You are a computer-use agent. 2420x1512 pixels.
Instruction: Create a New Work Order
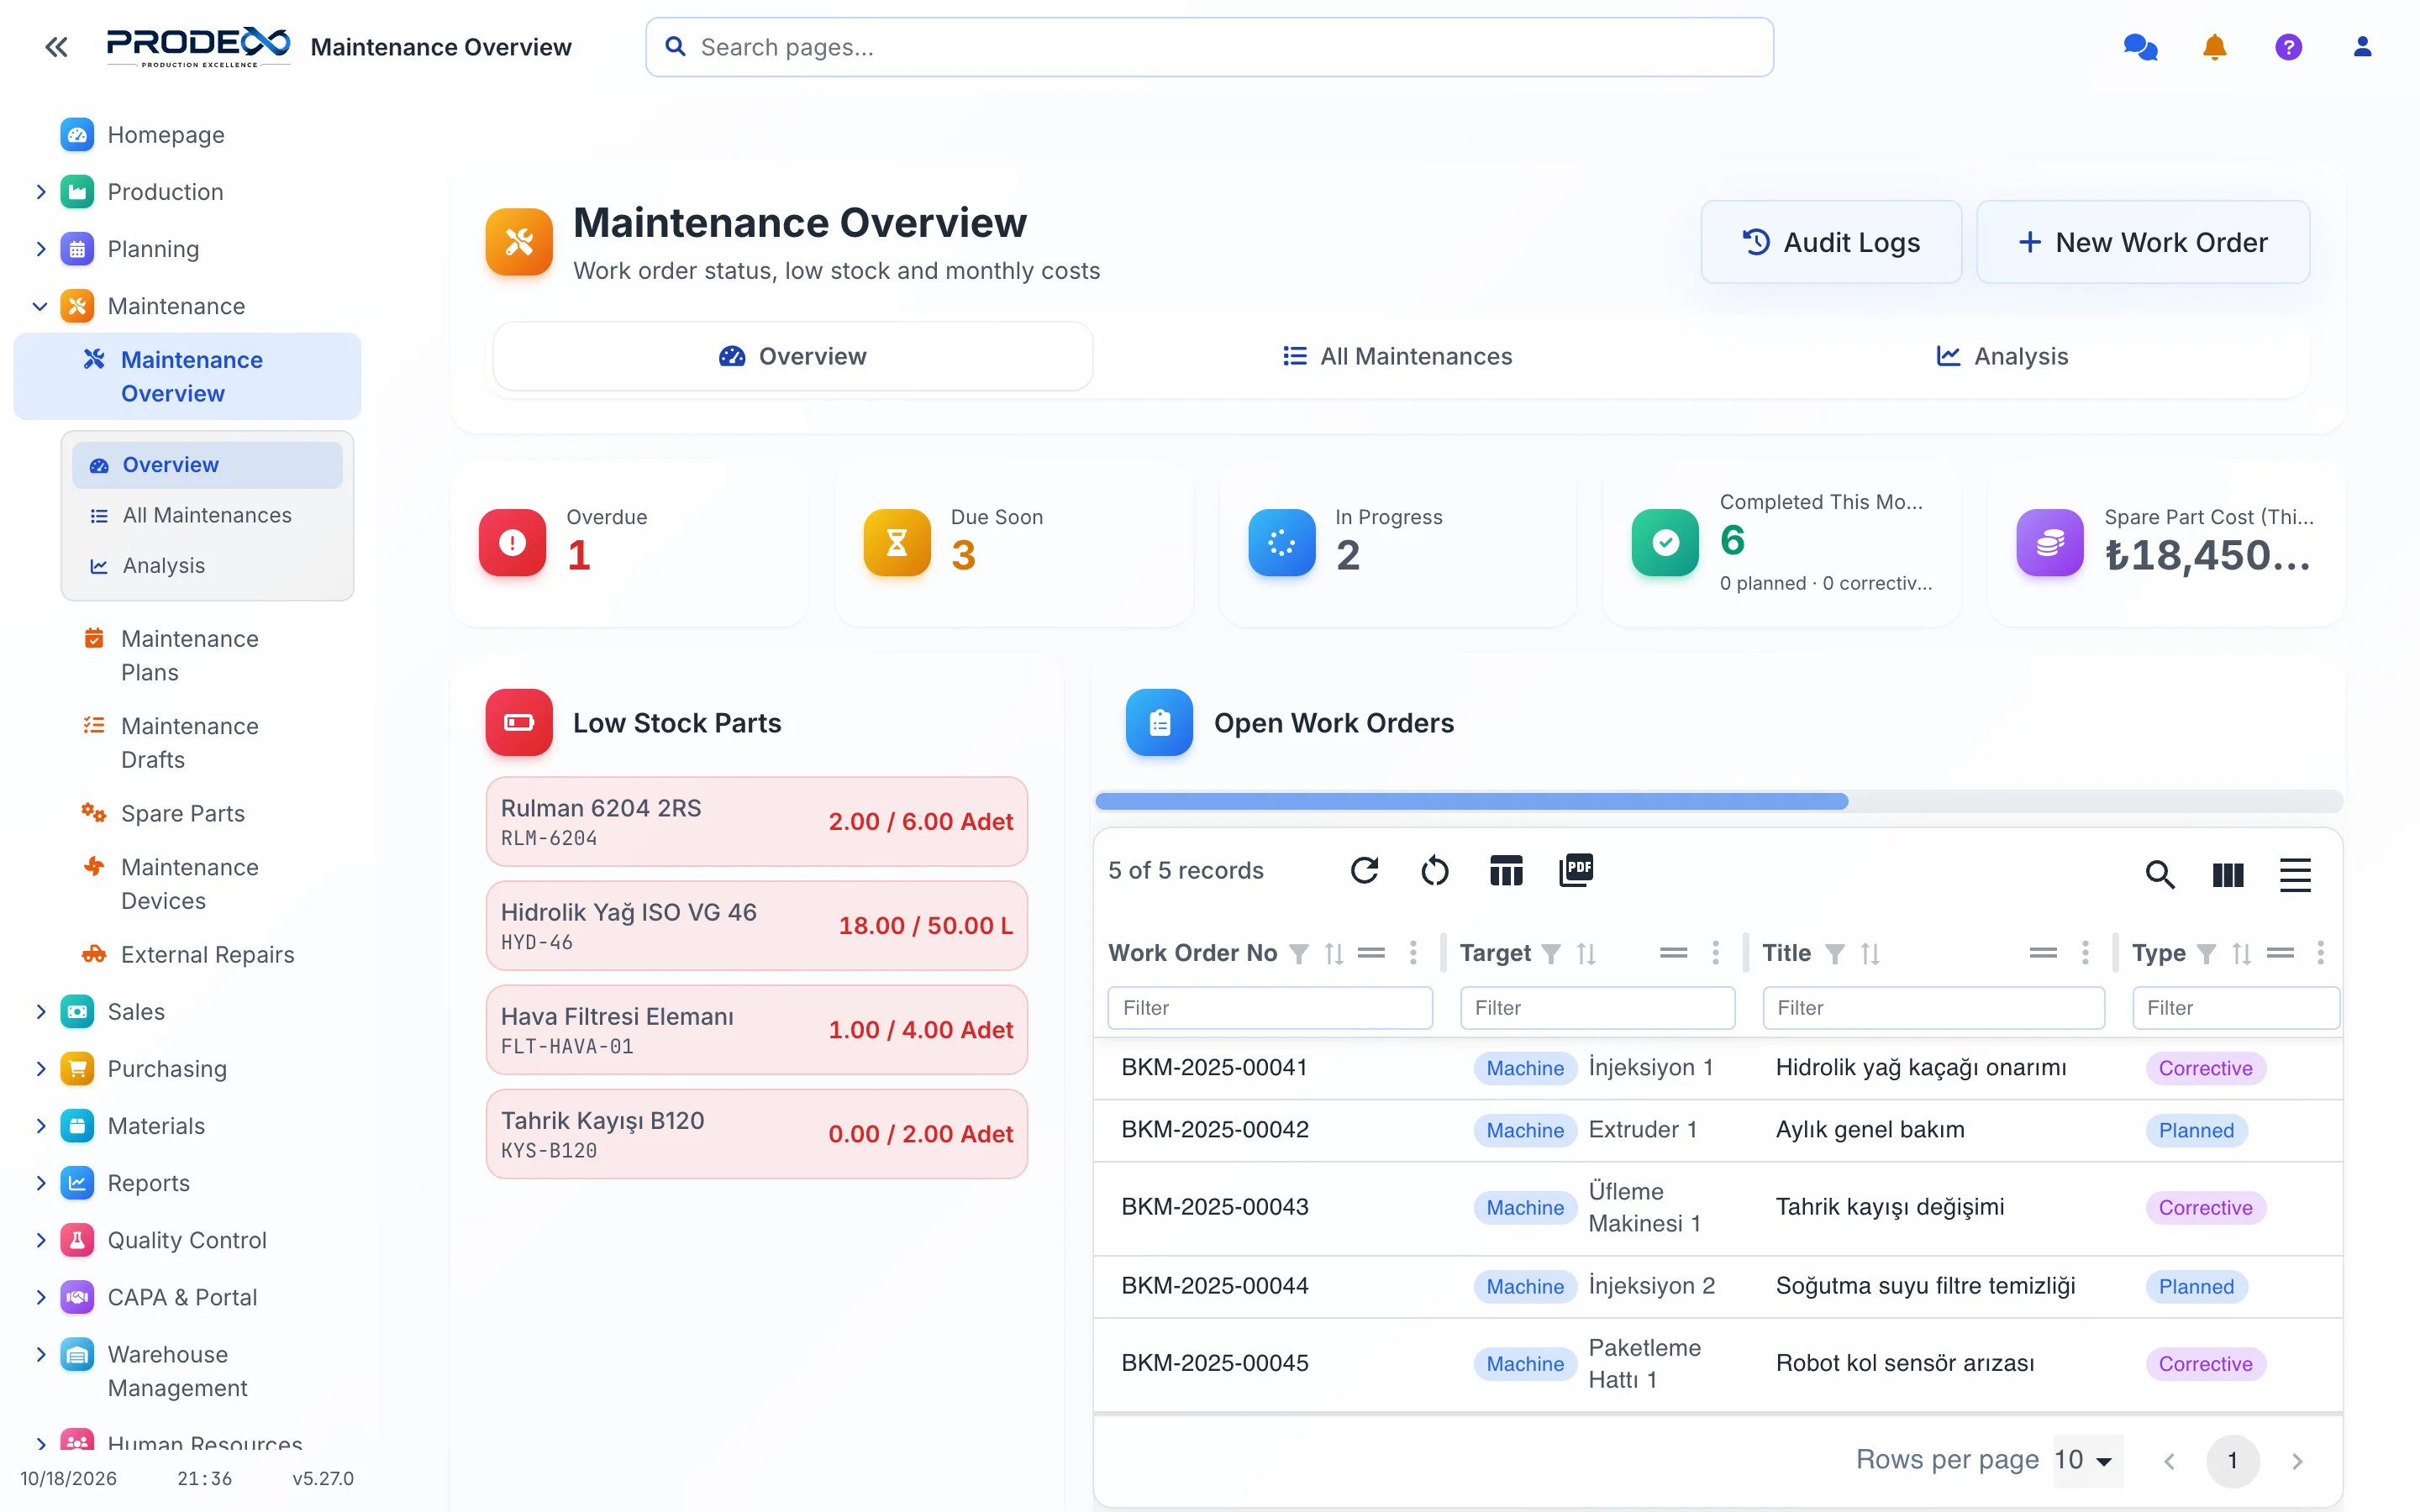click(x=2142, y=242)
